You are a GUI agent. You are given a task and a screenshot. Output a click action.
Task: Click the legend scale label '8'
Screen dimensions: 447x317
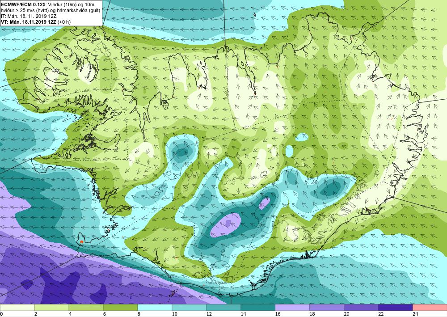point(139,314)
